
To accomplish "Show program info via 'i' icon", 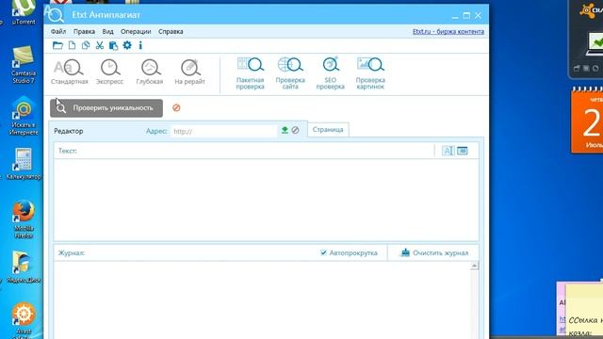I will 140,45.
